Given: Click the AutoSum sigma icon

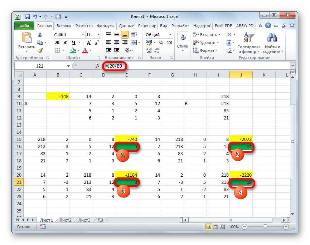Looking at the screenshot, I should pos(229,35).
